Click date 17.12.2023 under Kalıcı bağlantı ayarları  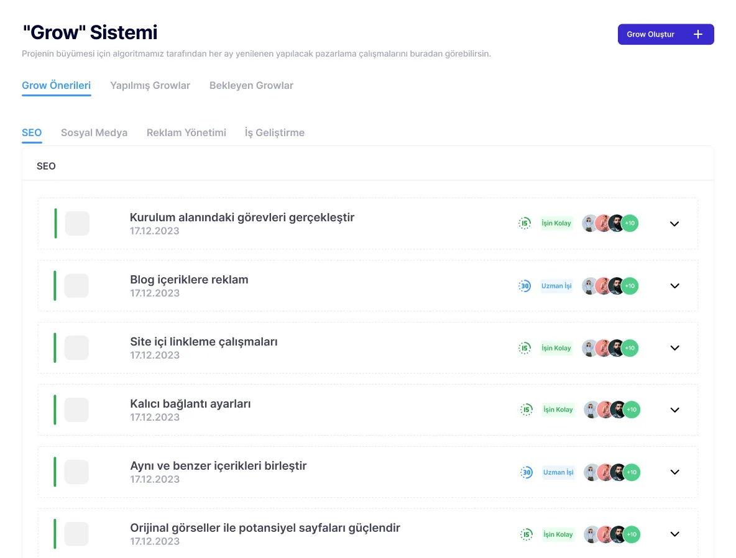click(x=155, y=417)
